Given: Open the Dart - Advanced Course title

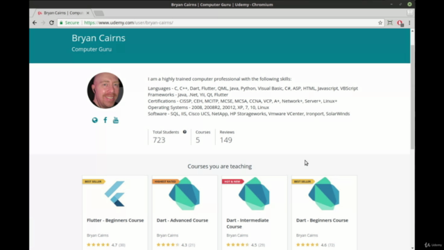Looking at the screenshot, I should 182,220.
